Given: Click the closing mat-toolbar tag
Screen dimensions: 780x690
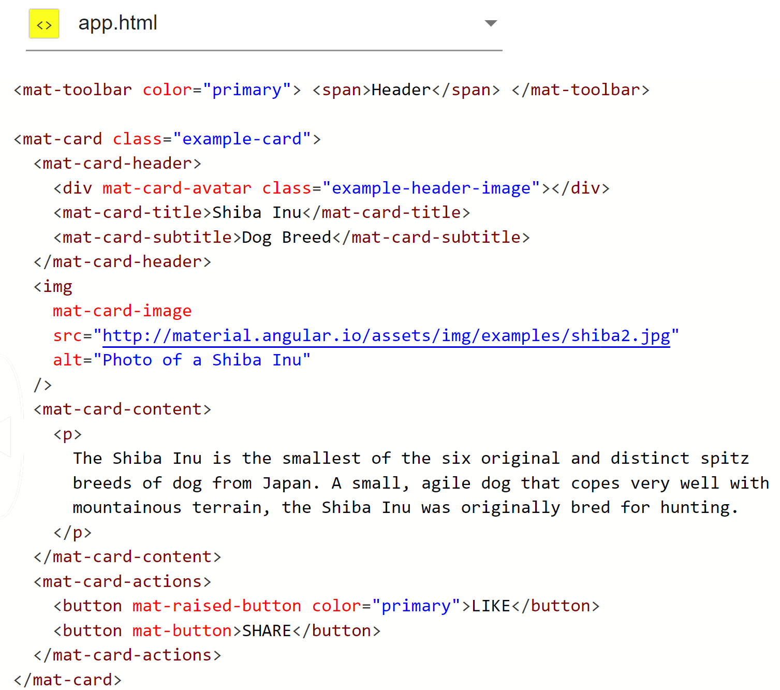Looking at the screenshot, I should (580, 90).
